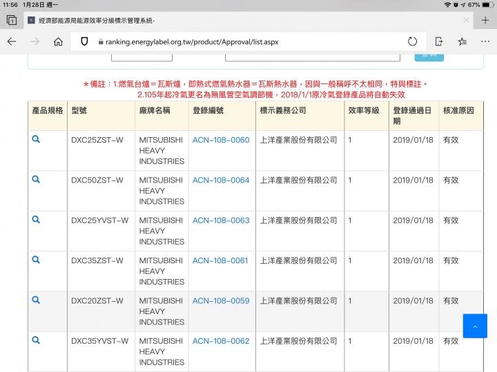Reload the current page
The image size is (497, 372).
click(x=412, y=41)
